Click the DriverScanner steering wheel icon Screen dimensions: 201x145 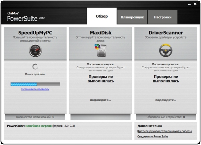tap(165, 51)
